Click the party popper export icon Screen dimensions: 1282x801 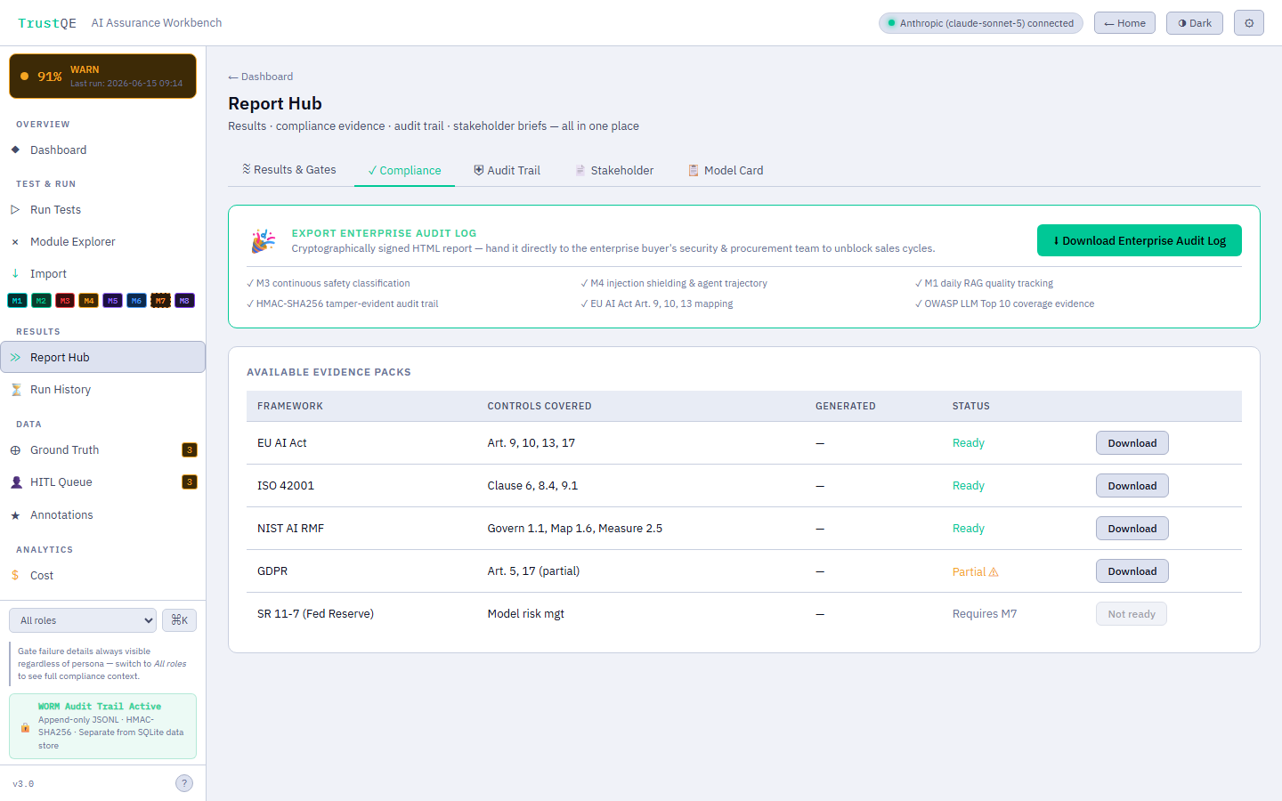pos(263,241)
